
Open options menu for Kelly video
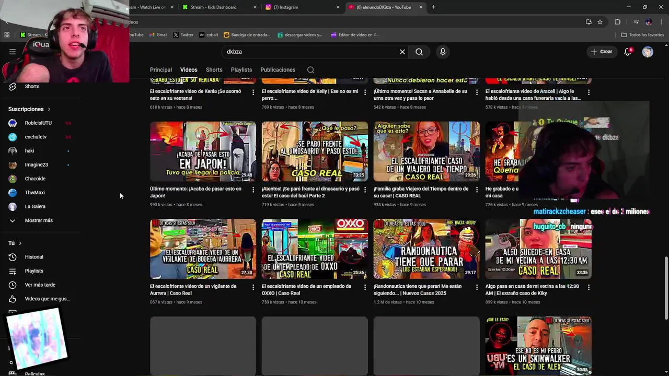pyautogui.click(x=365, y=92)
